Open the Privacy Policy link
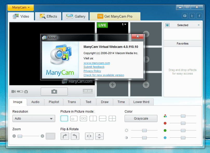 tap(92, 71)
